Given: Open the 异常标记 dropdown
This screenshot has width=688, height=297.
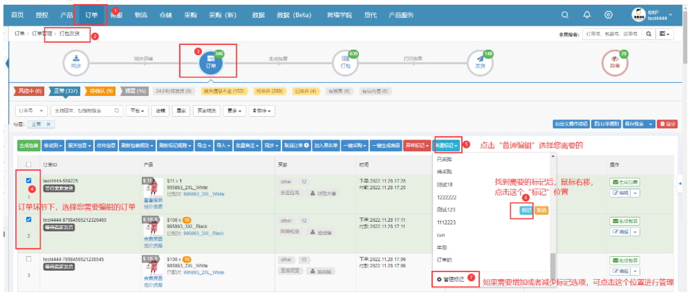Looking at the screenshot, I should click(417, 146).
